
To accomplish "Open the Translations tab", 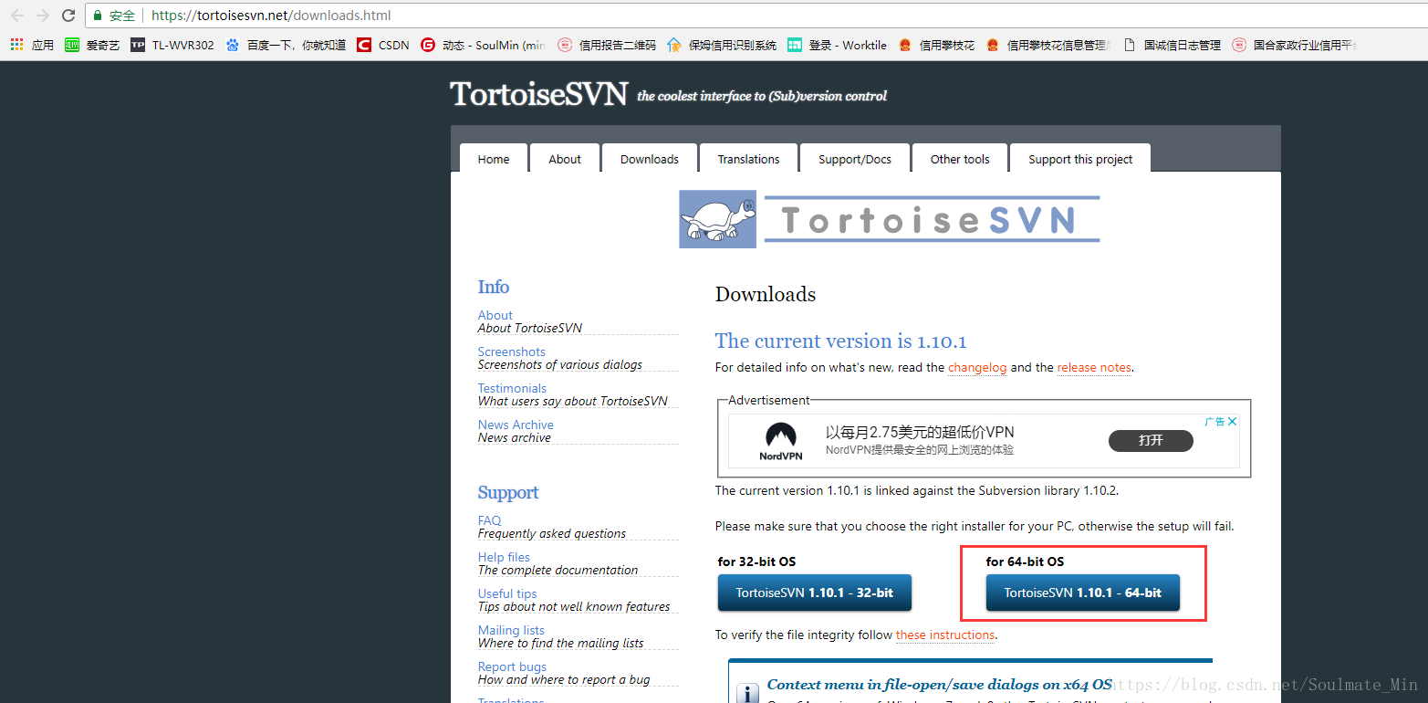I will pos(749,158).
